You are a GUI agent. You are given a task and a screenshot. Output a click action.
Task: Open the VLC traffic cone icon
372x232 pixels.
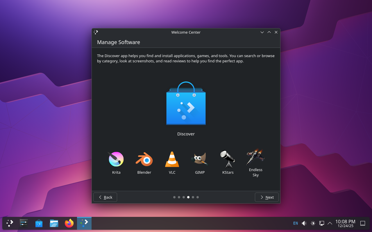click(172, 159)
